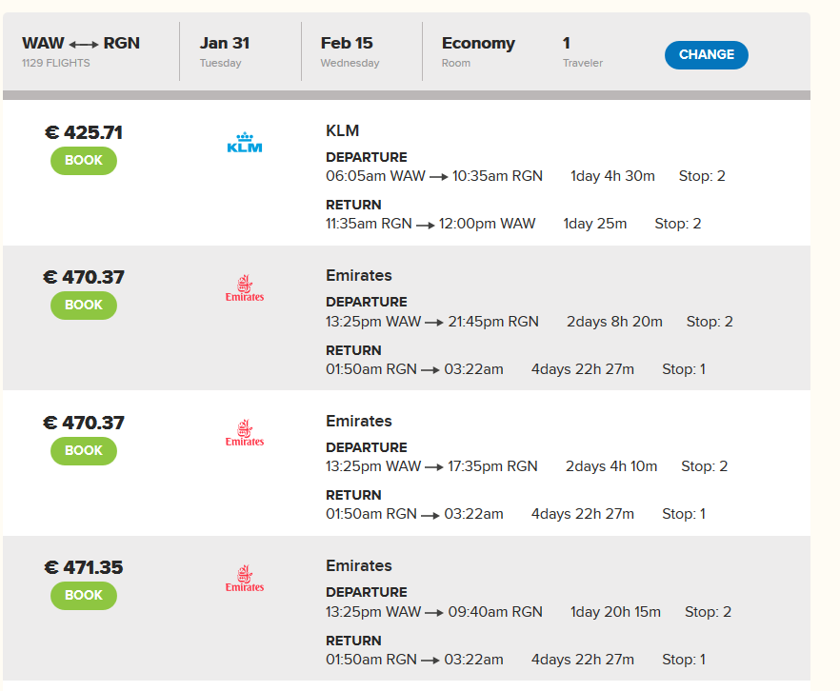Click the Emirates logo on €471.35 flight
The height and width of the screenshot is (691, 840).
click(x=244, y=579)
